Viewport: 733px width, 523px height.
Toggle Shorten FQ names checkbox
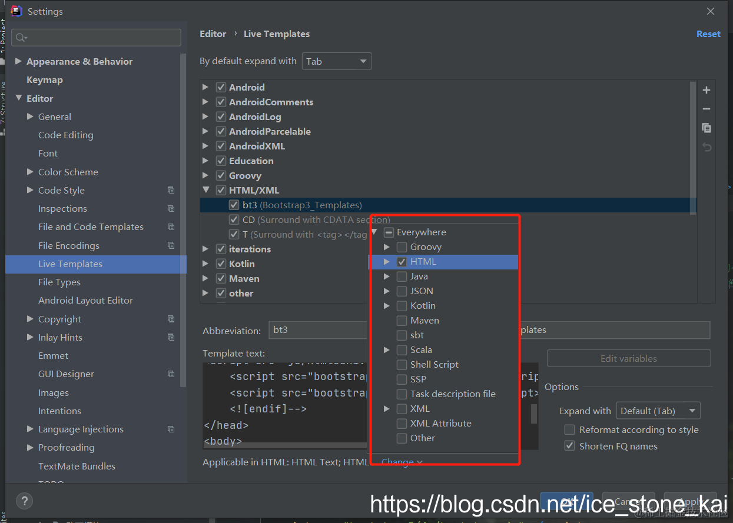pyautogui.click(x=569, y=446)
